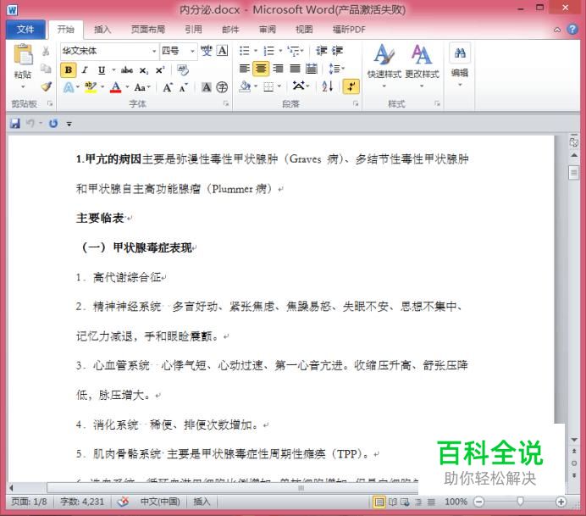
Task: Click the multilevel list icon
Action: [294, 51]
